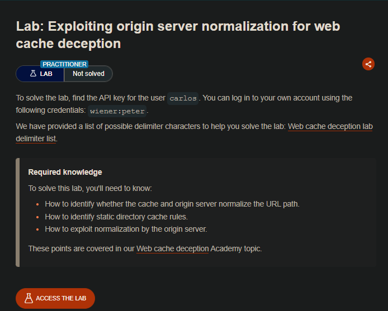Click the "find the API key" instruction sentence

pyautogui.click(x=91, y=98)
